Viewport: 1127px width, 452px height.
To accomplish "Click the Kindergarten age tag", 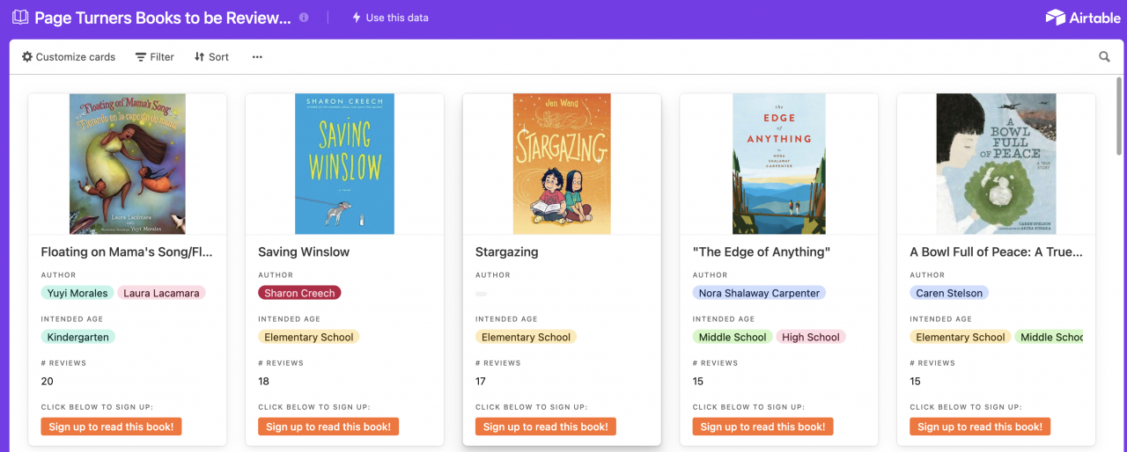I will 77,337.
